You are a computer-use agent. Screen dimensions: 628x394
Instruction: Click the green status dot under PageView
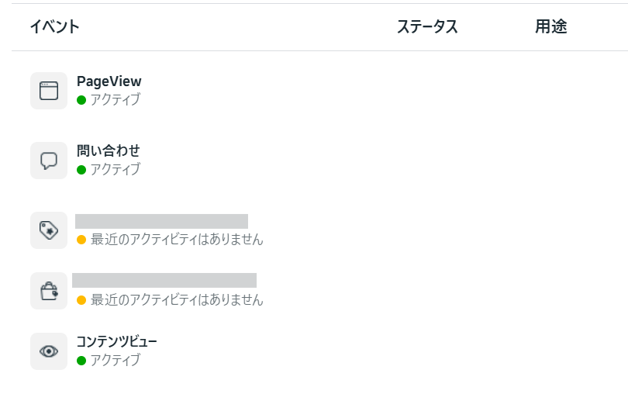[x=81, y=100]
